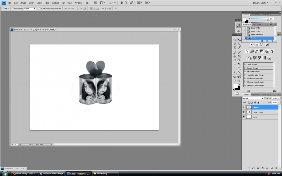This screenshot has width=282, height=176.
Task: Open the Analysis menu
Action: [55, 3]
